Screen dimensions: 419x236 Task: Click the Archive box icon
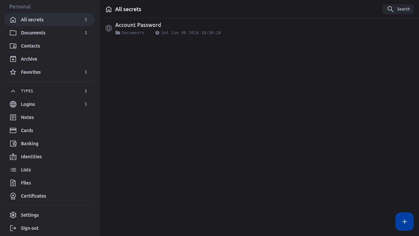[13, 59]
